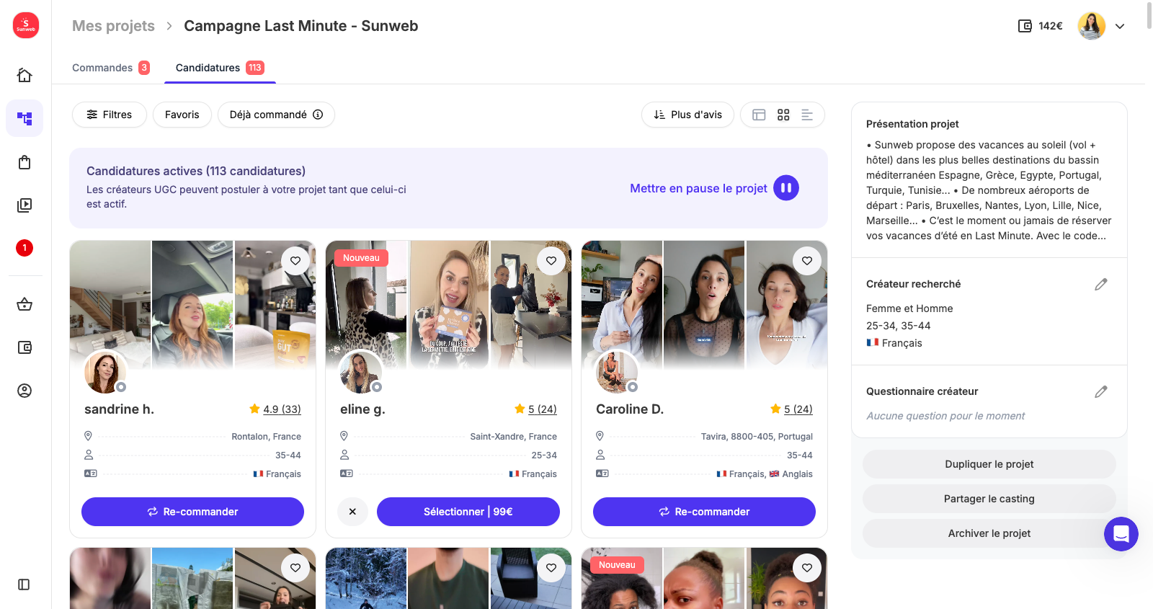Click Re-commander for sandrine h.
The image size is (1153, 609).
click(192, 512)
